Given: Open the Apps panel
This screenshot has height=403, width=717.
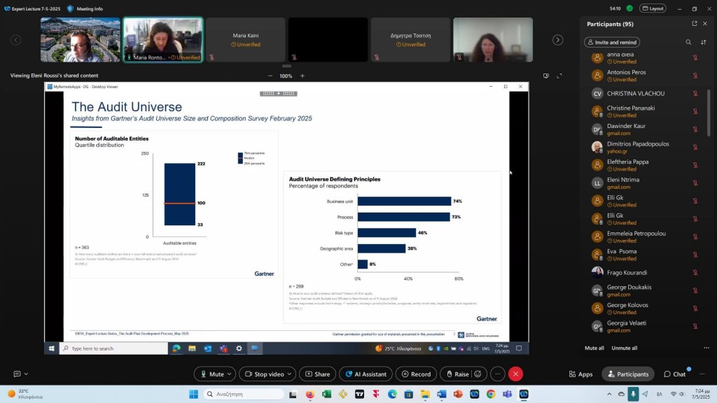Looking at the screenshot, I should coord(580,374).
